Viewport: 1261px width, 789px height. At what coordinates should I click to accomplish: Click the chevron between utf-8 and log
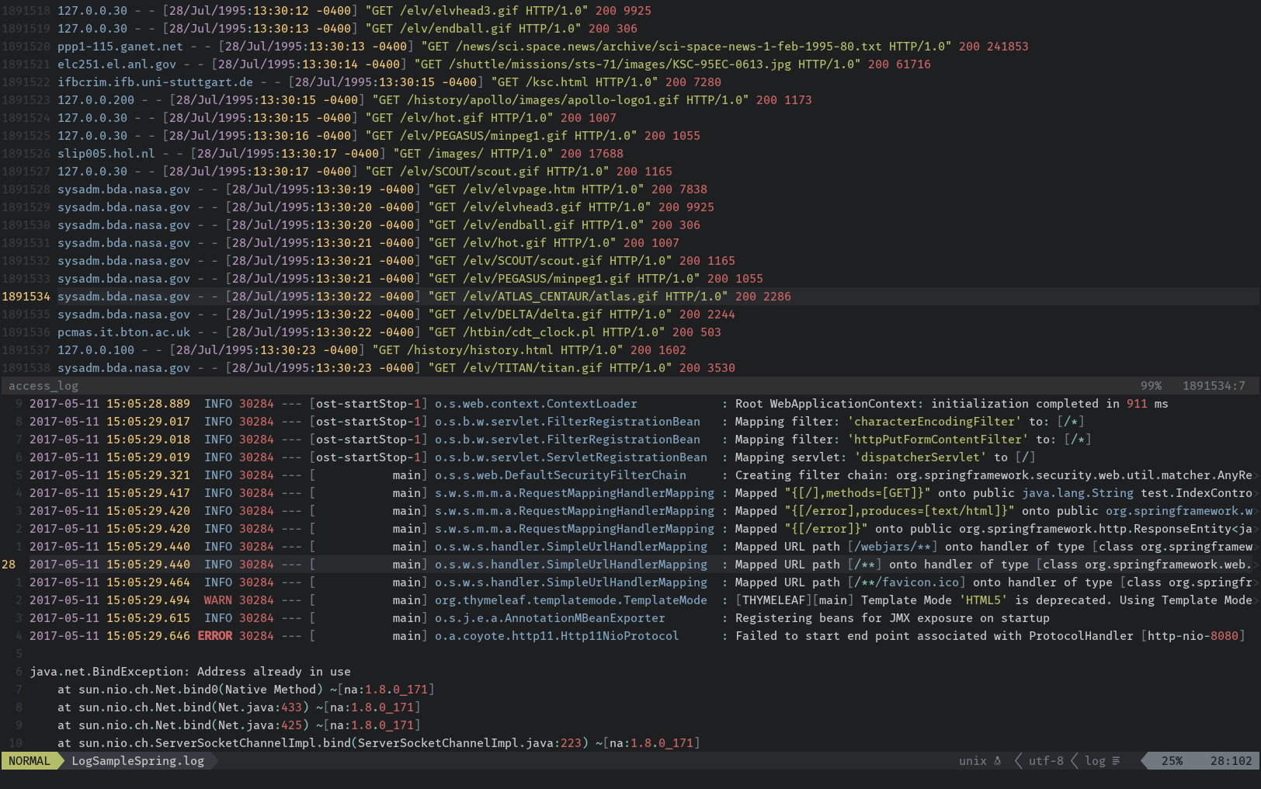click(1075, 761)
